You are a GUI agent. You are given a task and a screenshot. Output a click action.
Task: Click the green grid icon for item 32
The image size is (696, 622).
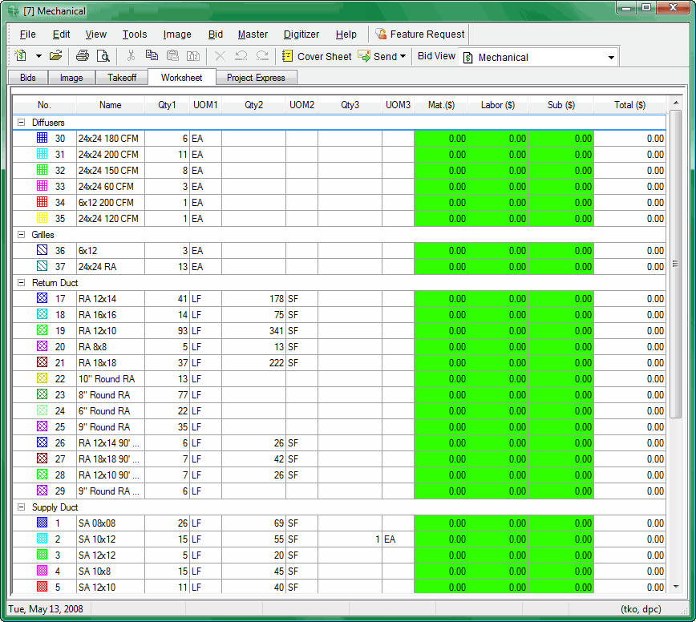coord(42,169)
